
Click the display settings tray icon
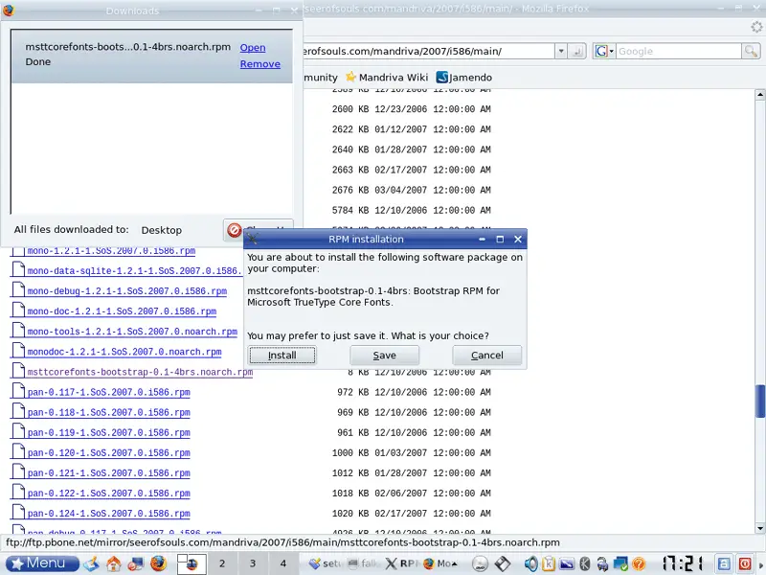(x=567, y=563)
